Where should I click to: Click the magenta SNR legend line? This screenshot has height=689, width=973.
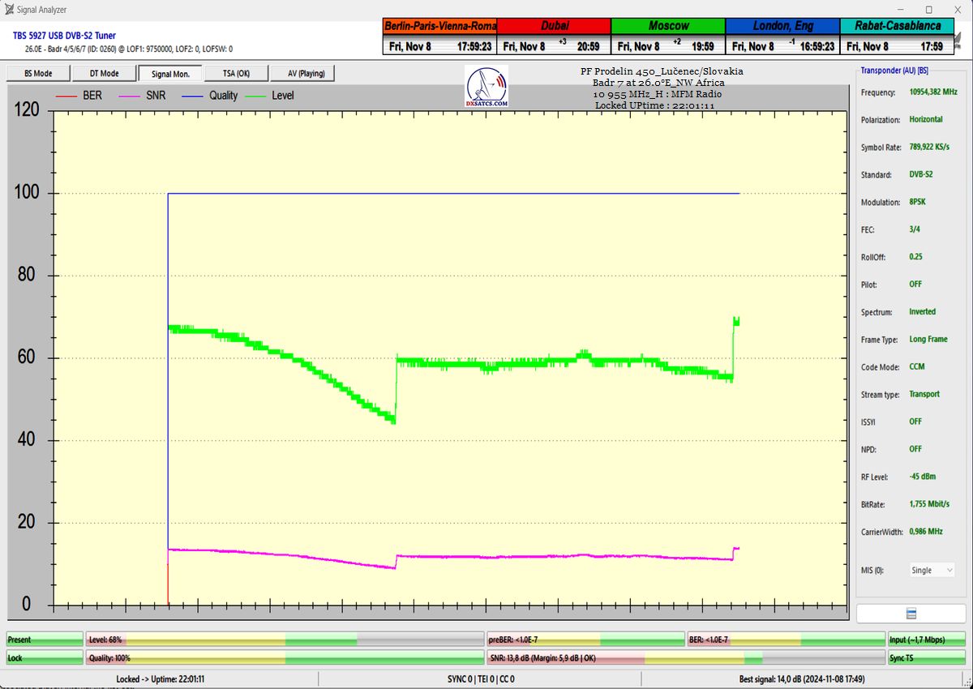(x=130, y=96)
